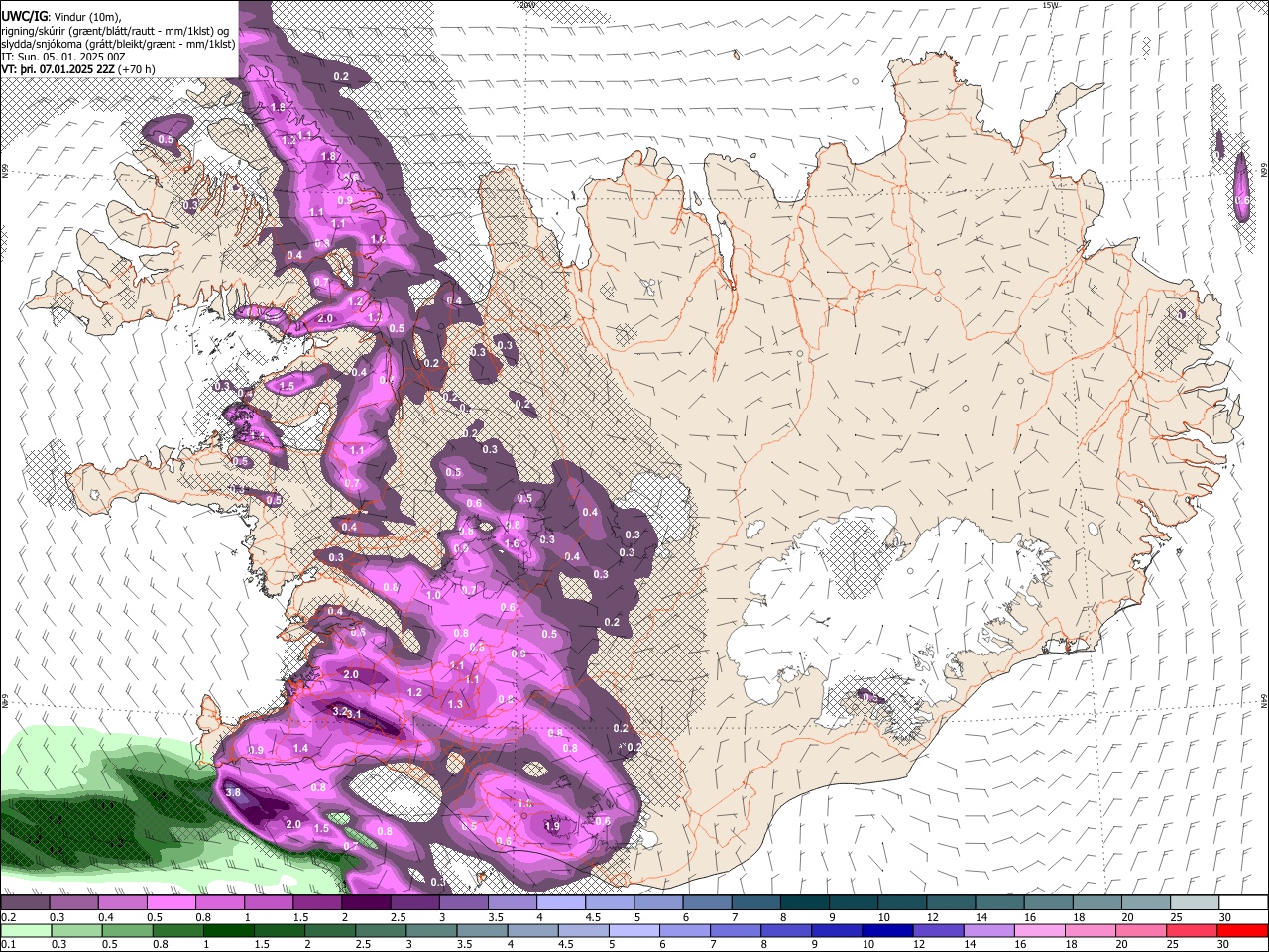This screenshot has width=1269, height=952.
Task: Click the (+70 h) forecast offset text
Action: tap(137, 69)
